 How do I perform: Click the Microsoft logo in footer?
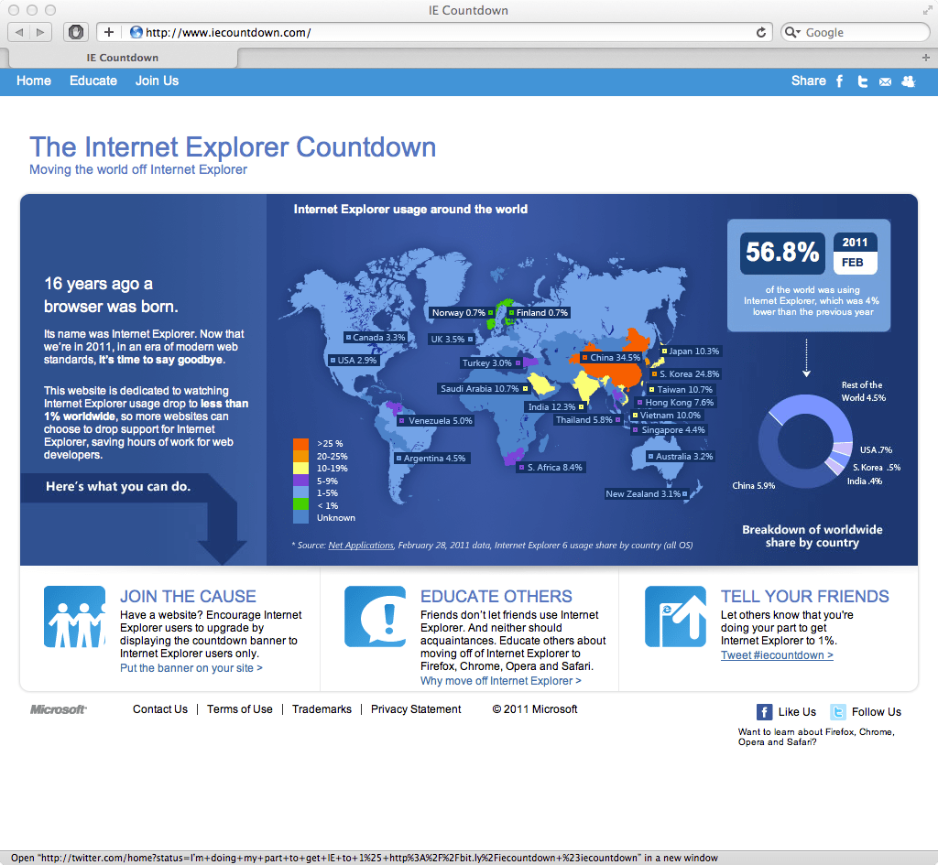click(58, 709)
